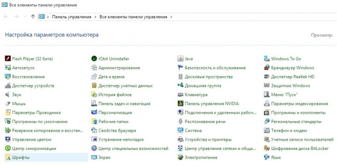Open Резервное копирование и восстановление link
Screen dimensions: 337x165
48,131
